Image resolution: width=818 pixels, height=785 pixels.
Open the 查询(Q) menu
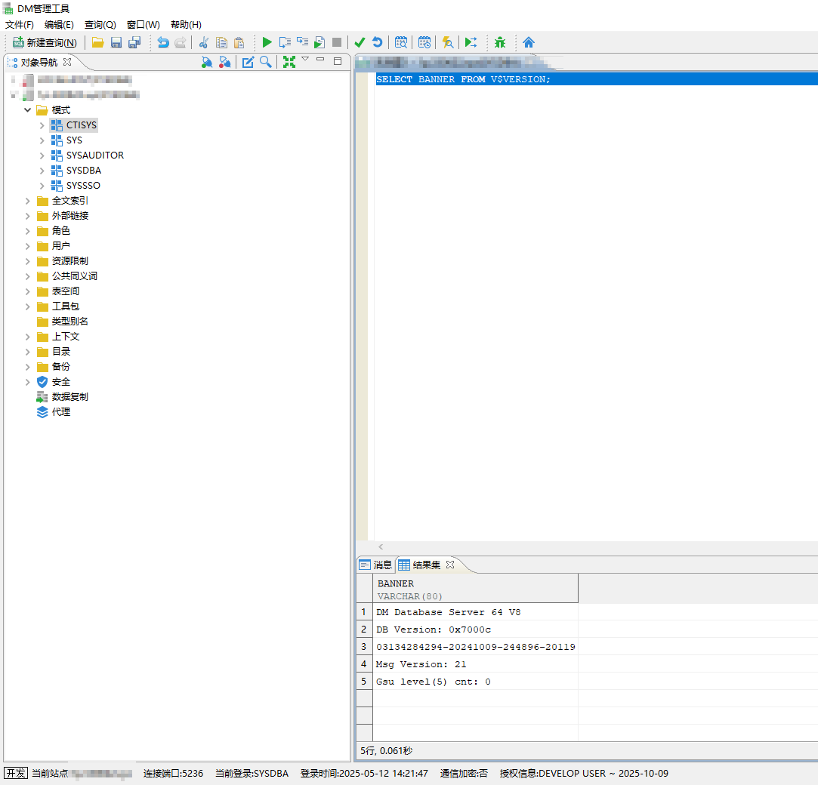100,25
